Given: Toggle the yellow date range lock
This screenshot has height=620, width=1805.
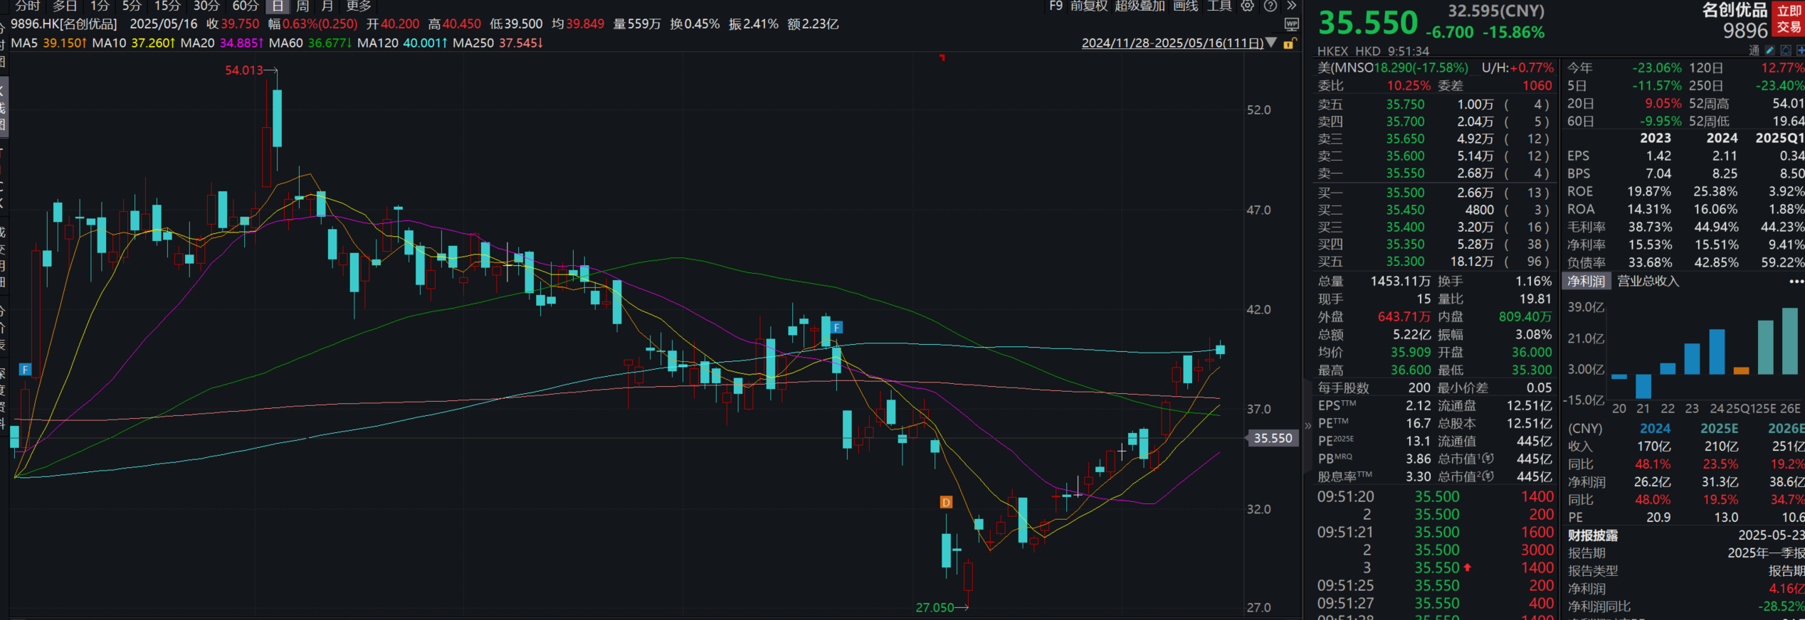Looking at the screenshot, I should tap(1288, 44).
